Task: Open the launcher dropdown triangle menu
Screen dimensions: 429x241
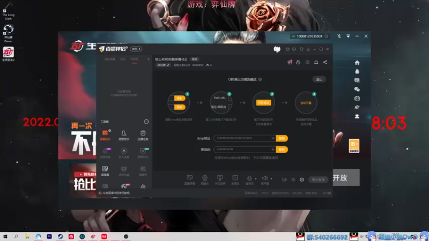Action: [x=348, y=36]
